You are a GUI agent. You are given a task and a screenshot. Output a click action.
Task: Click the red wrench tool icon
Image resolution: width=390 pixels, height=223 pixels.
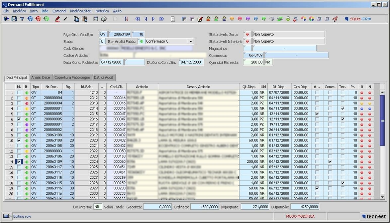pos(335,19)
